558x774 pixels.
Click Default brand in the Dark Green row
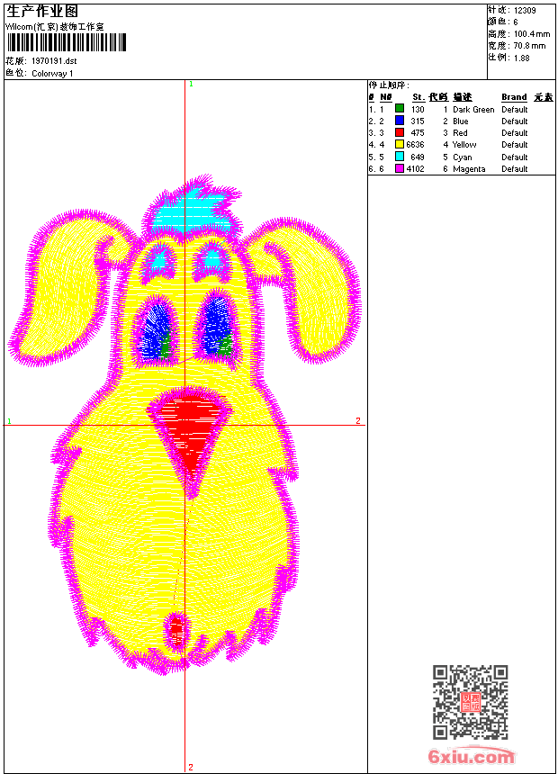[515, 110]
